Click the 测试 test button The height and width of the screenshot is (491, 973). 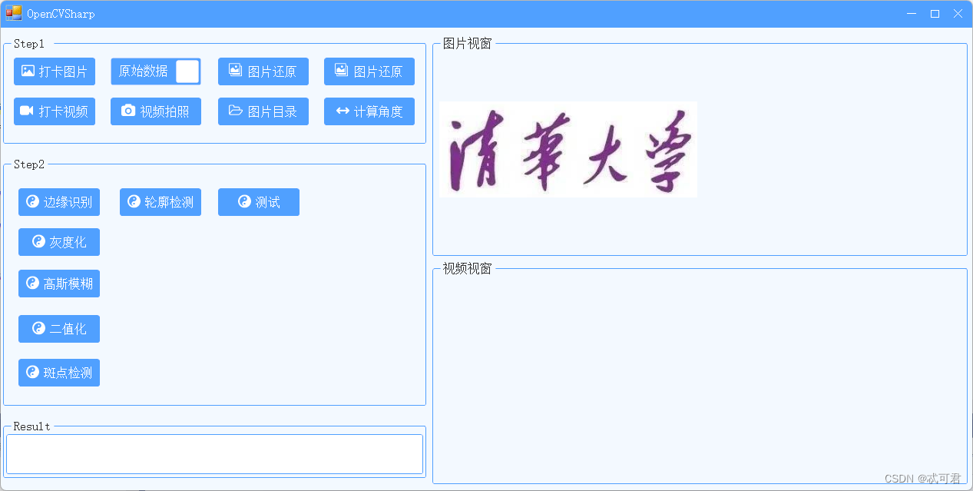pyautogui.click(x=258, y=201)
